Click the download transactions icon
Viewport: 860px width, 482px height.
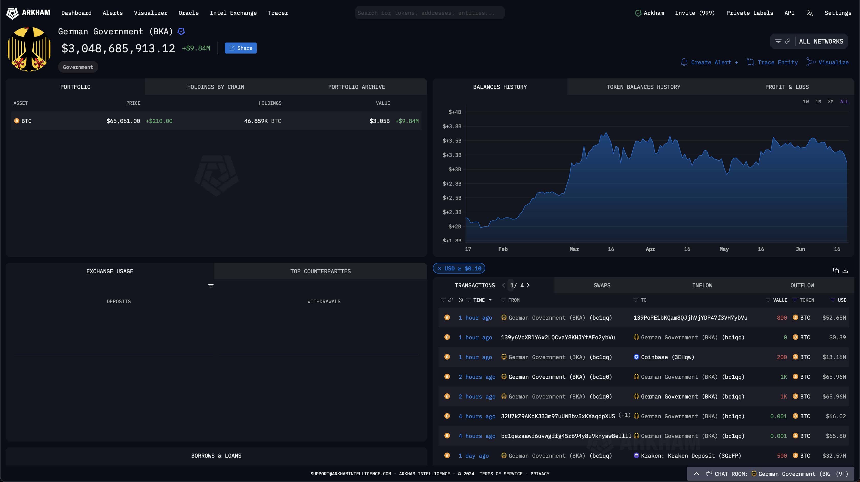pos(845,270)
